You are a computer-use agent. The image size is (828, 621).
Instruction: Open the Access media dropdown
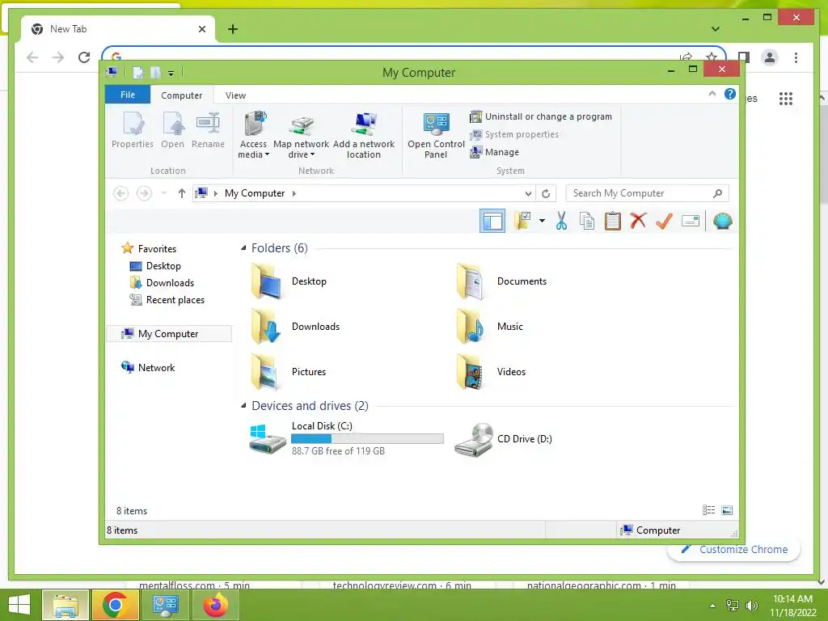[x=253, y=135]
